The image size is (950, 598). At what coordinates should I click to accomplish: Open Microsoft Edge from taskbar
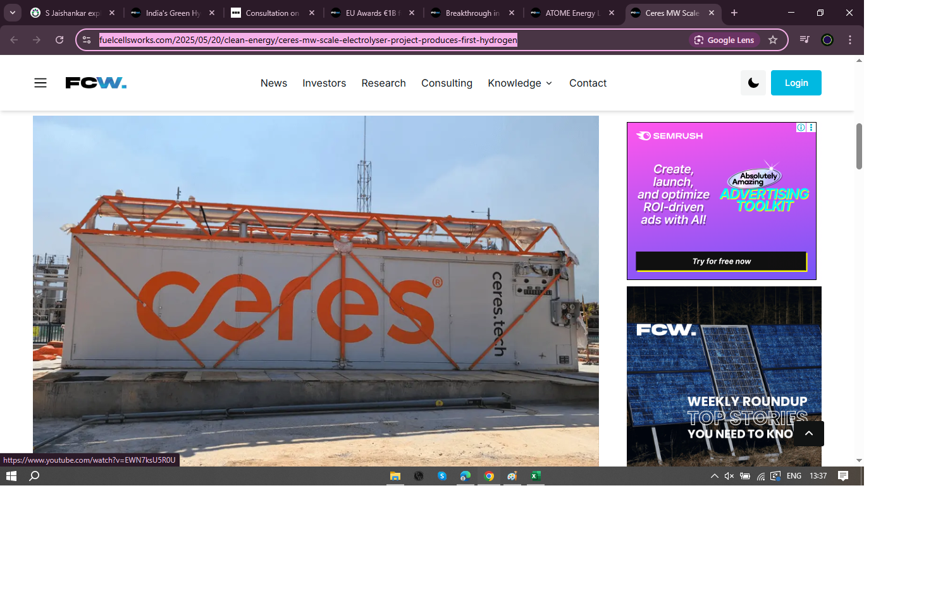[x=466, y=476]
